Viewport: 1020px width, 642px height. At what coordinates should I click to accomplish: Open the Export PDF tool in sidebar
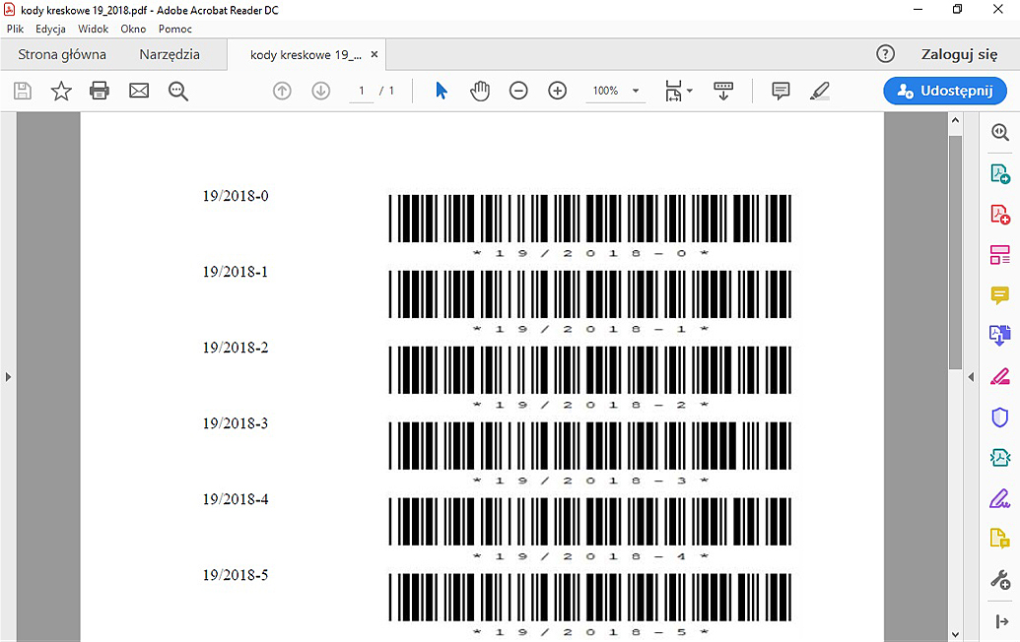click(1000, 173)
